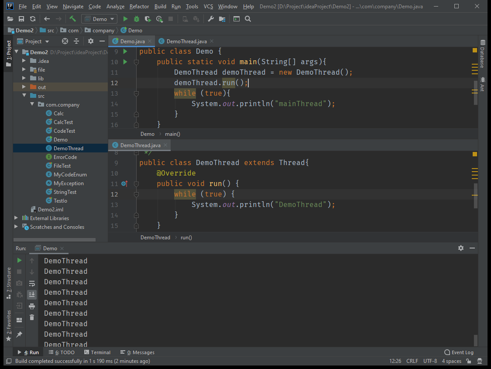Collapse the Demo2 project root node

click(16, 52)
